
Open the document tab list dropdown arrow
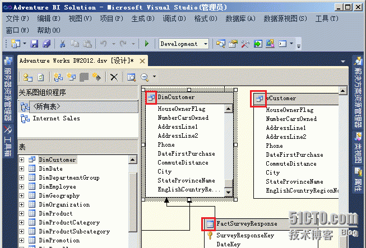click(343, 62)
